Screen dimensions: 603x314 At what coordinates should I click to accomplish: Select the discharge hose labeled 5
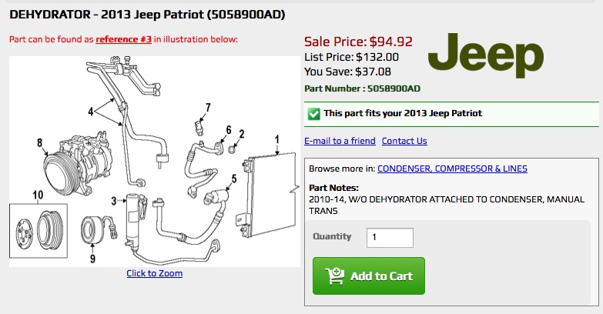[216, 196]
